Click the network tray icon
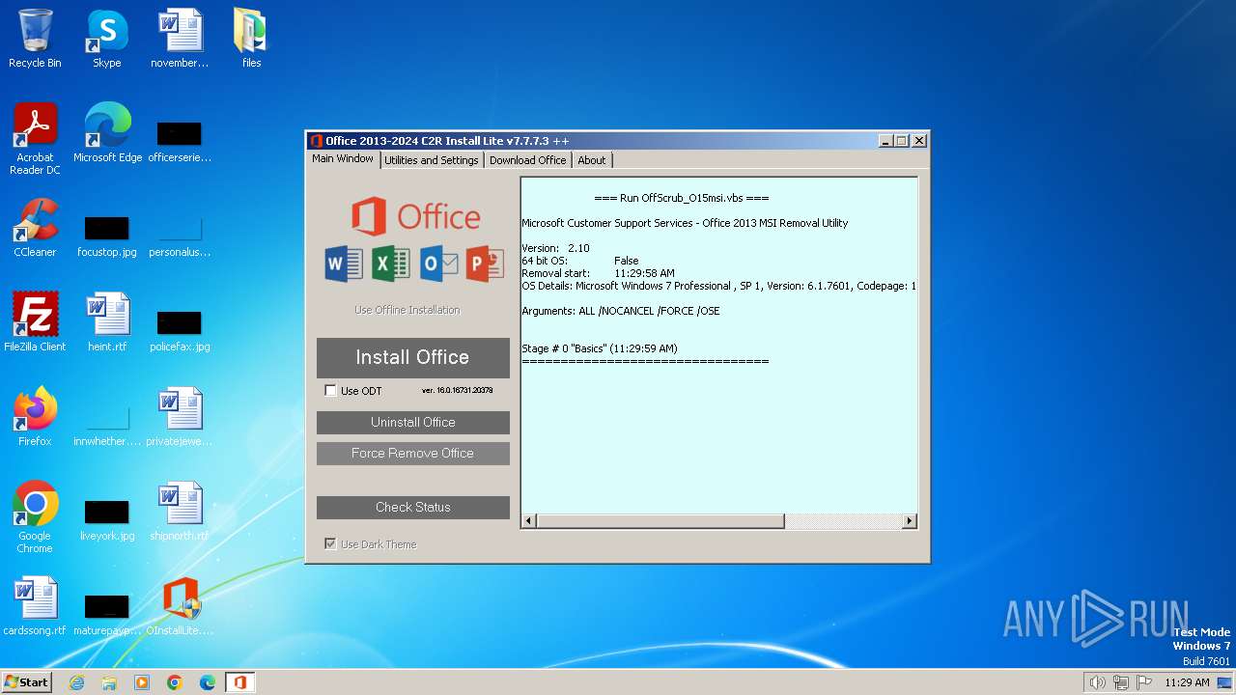Screen dimensions: 1236x695 click(1121, 682)
